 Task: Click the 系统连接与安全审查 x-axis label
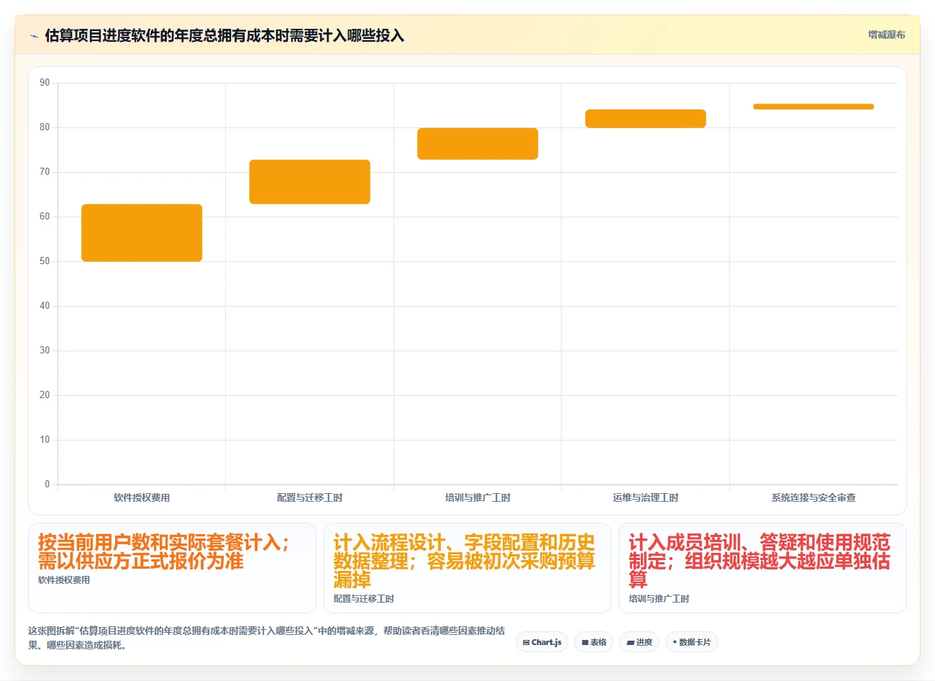813,497
